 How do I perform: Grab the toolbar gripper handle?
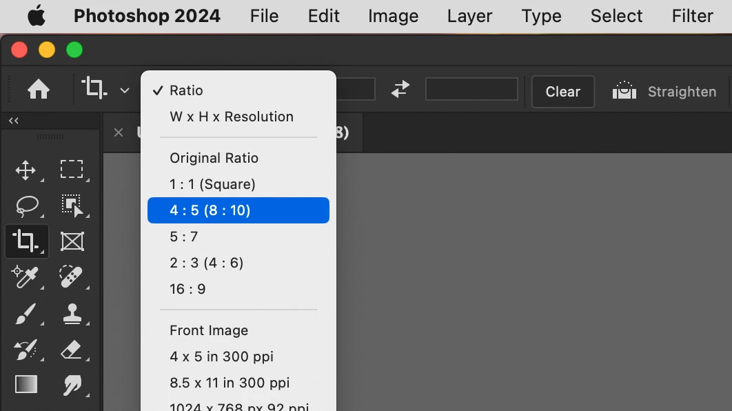pyautogui.click(x=50, y=137)
